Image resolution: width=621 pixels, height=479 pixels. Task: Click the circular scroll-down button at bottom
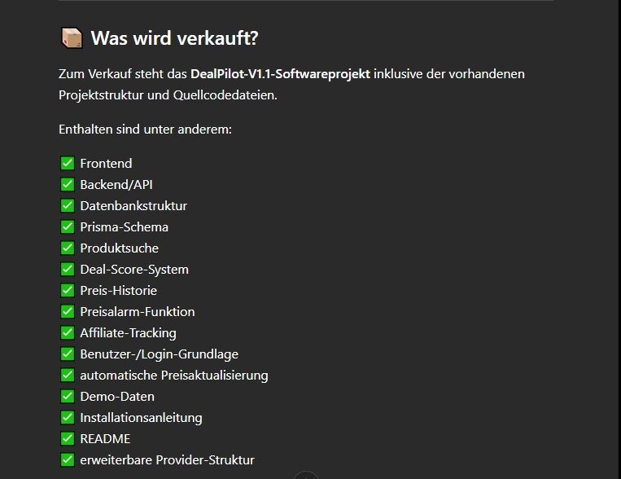(306, 476)
